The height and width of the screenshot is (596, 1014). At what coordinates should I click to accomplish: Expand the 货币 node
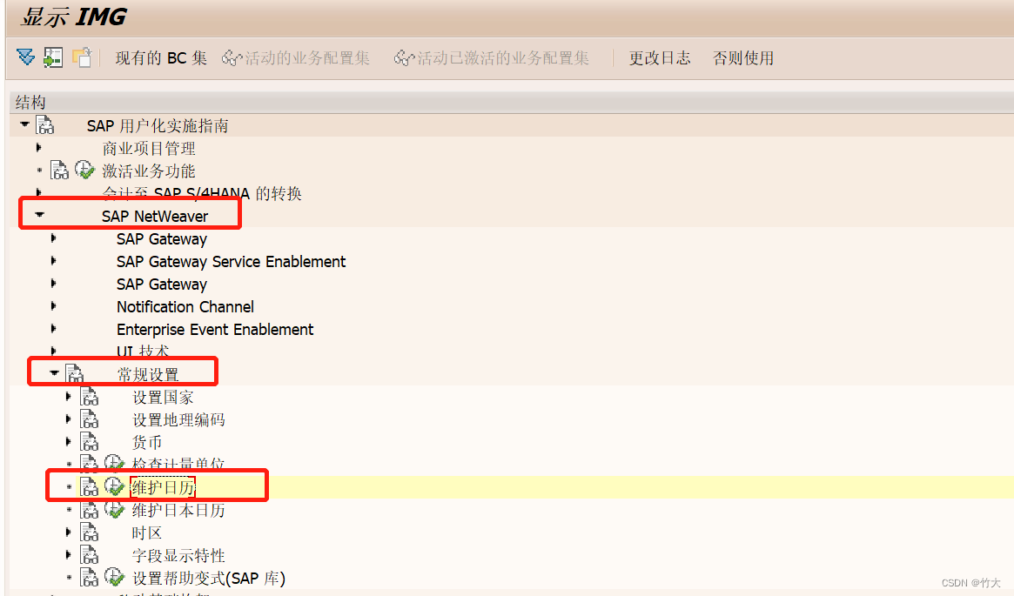click(x=69, y=441)
